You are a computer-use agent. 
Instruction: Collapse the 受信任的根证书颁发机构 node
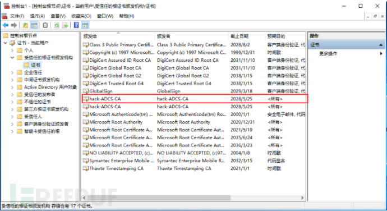12,58
